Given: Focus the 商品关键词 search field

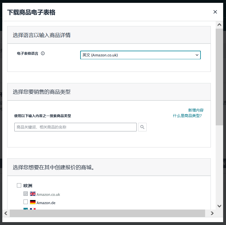Looking at the screenshot, I should coord(75,127).
